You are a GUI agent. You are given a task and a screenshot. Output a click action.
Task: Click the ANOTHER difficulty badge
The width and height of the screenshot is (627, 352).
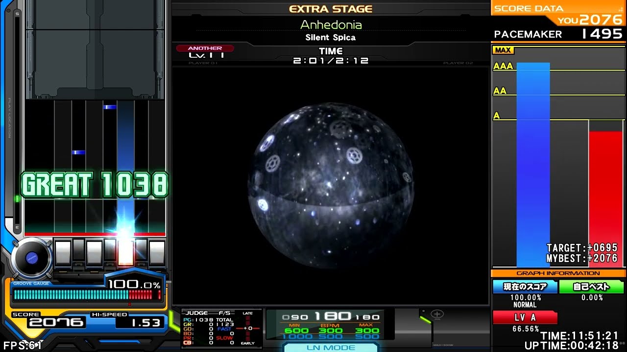coord(205,48)
